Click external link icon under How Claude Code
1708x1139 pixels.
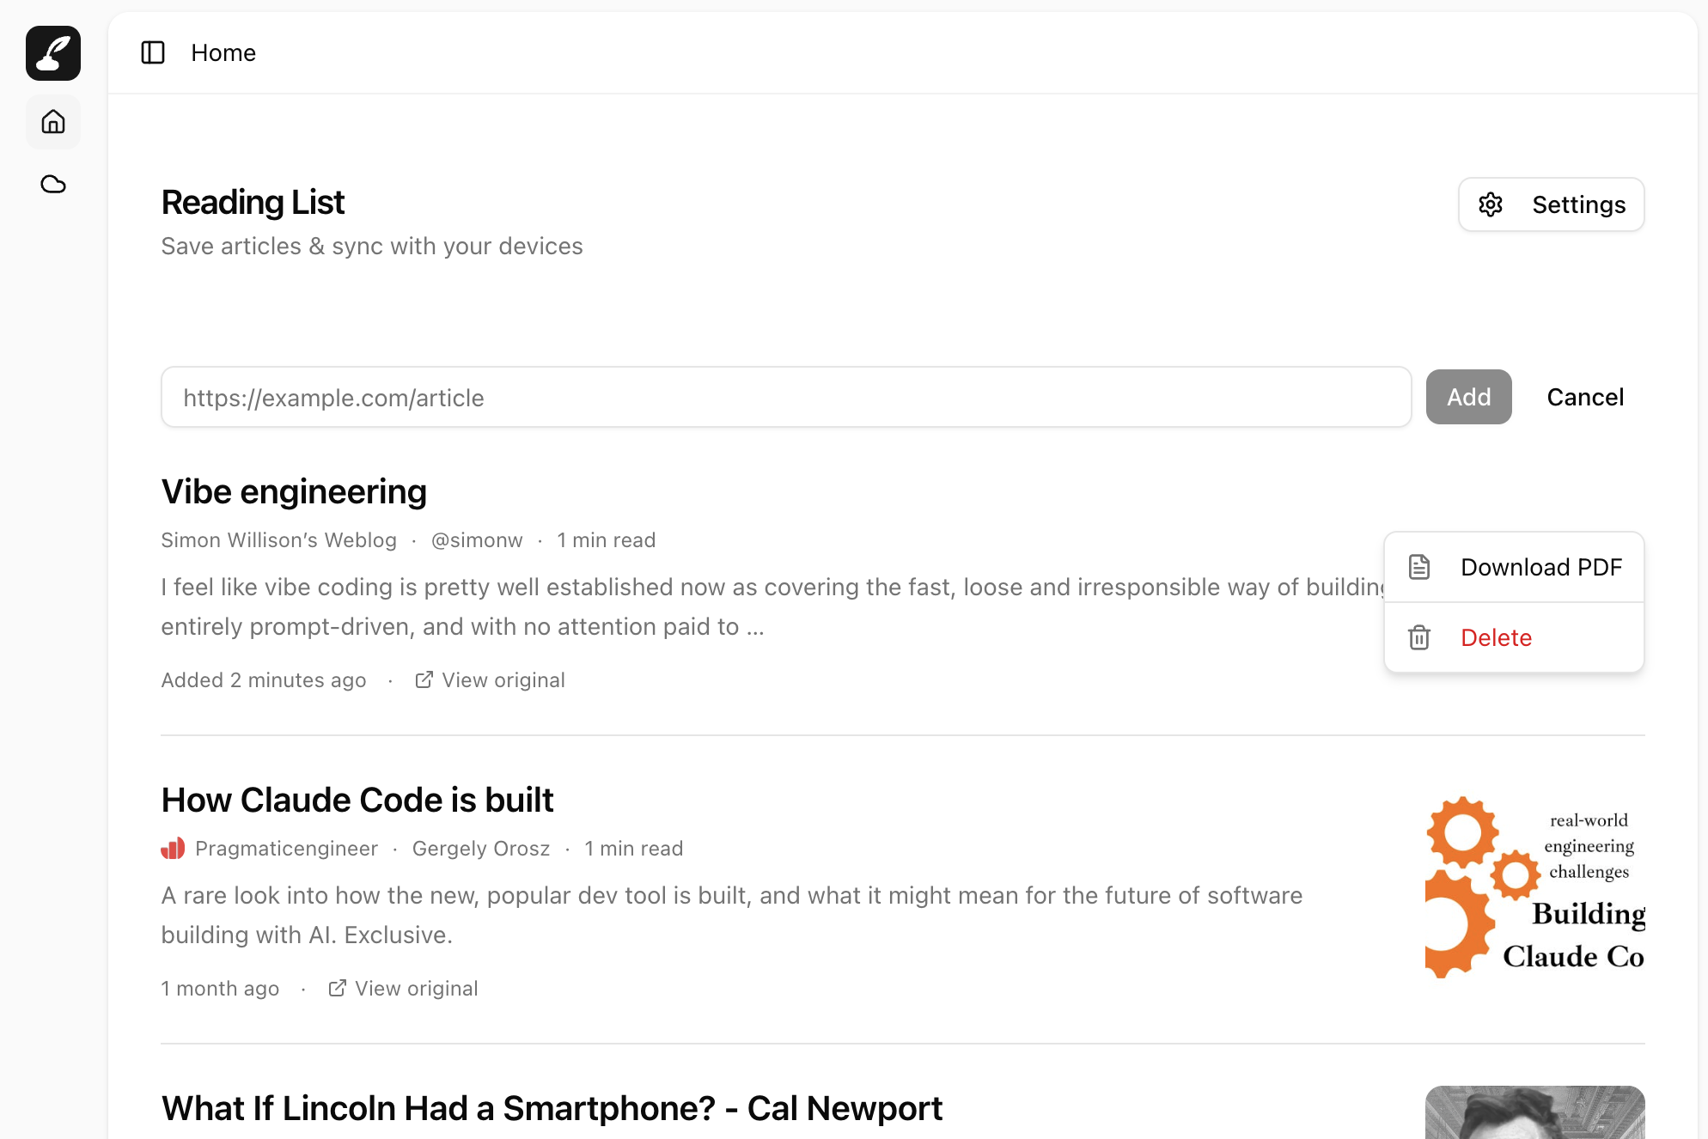(x=337, y=988)
